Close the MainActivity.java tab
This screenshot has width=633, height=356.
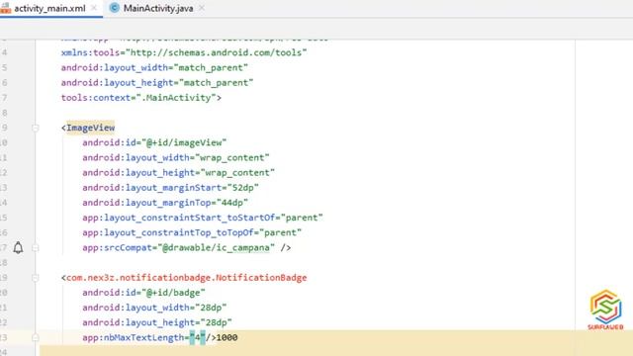(x=202, y=8)
